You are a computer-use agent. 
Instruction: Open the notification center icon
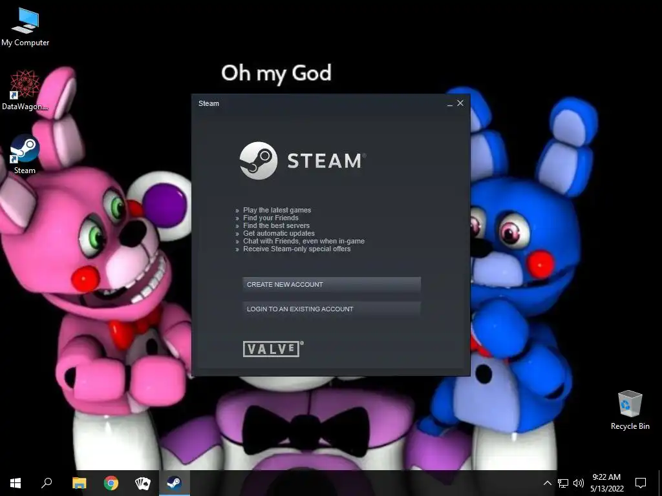point(641,483)
